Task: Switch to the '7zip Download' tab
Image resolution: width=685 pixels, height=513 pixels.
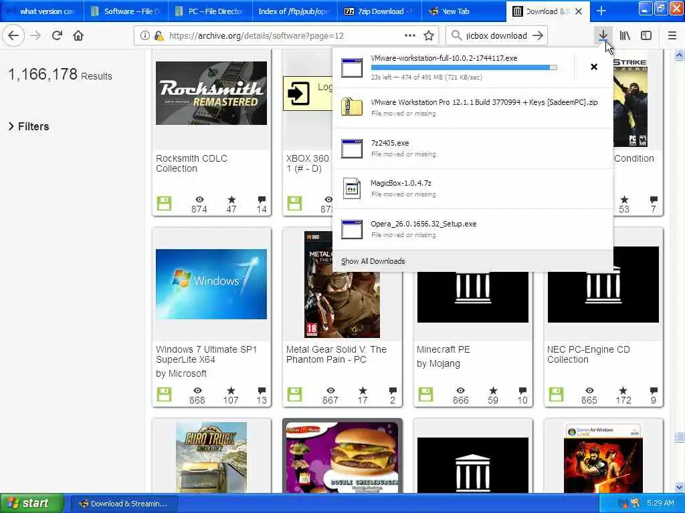Action: [380, 11]
